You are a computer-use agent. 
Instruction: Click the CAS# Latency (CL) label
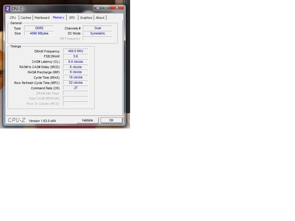pyautogui.click(x=46, y=62)
